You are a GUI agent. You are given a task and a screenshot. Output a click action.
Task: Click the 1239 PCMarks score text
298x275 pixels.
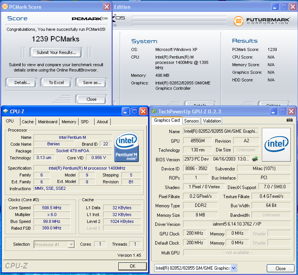[x=56, y=39]
